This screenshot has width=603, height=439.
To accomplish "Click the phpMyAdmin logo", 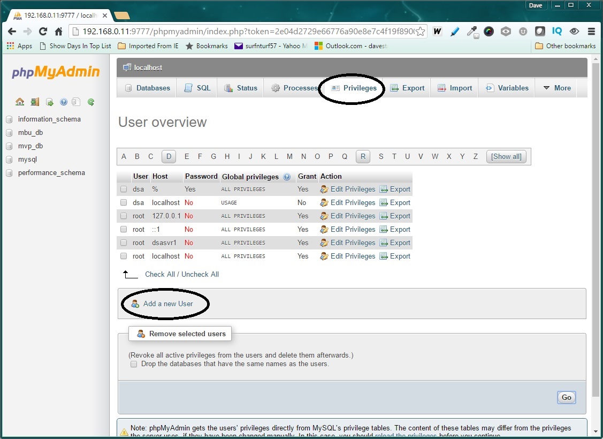I will [x=56, y=72].
